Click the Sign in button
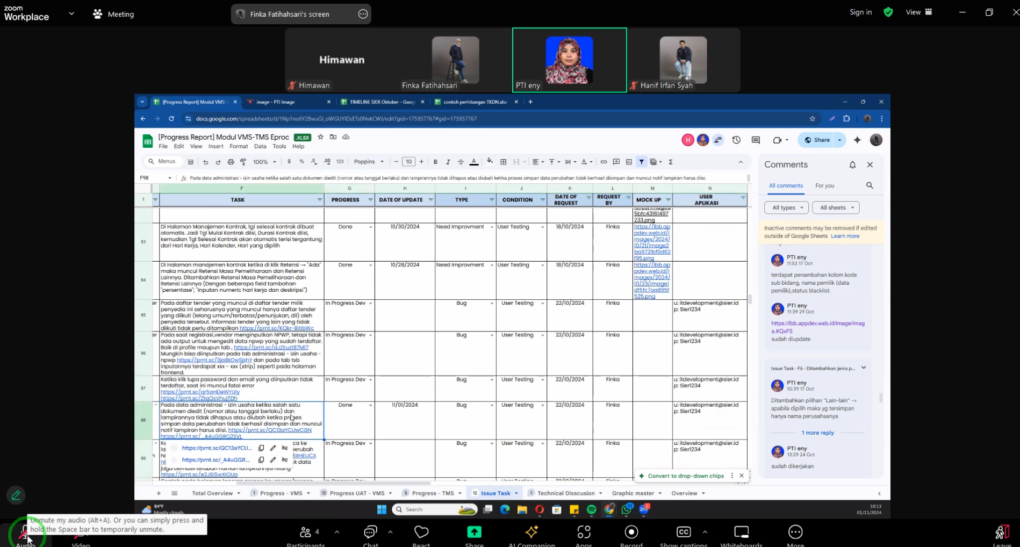 coord(860,12)
